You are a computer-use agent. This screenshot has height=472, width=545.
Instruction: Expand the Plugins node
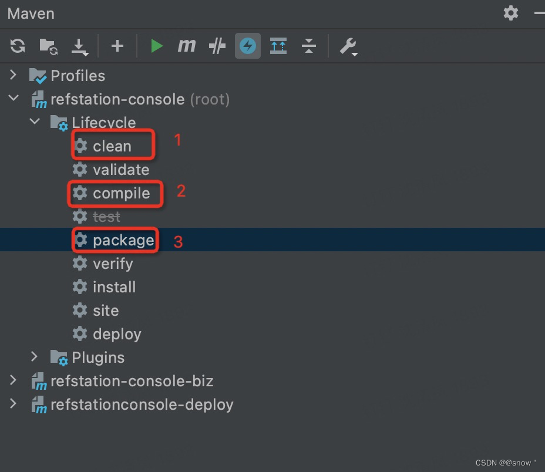tap(34, 357)
